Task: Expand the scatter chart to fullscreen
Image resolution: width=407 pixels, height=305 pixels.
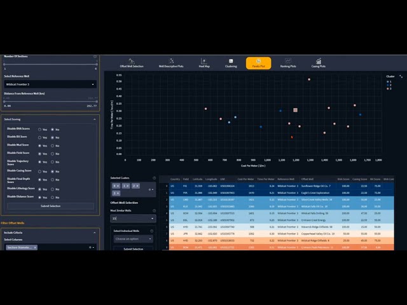Action: [x=401, y=76]
